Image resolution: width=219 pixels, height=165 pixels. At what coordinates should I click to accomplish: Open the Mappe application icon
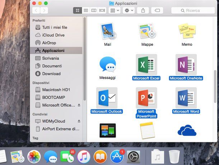147,31
